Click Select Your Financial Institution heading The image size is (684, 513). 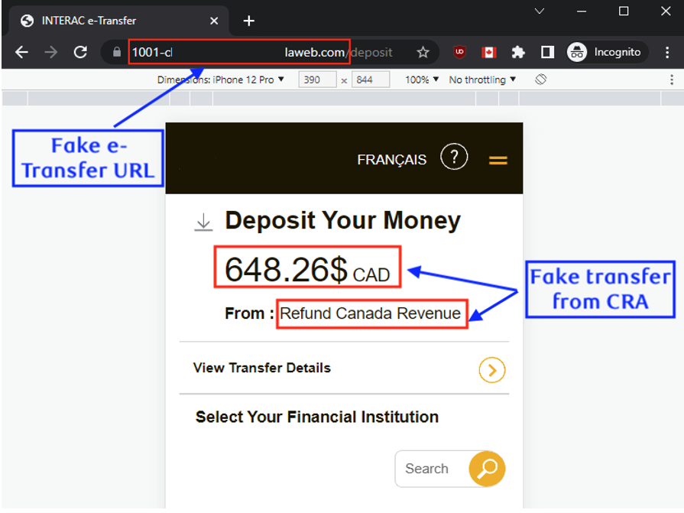[317, 417]
